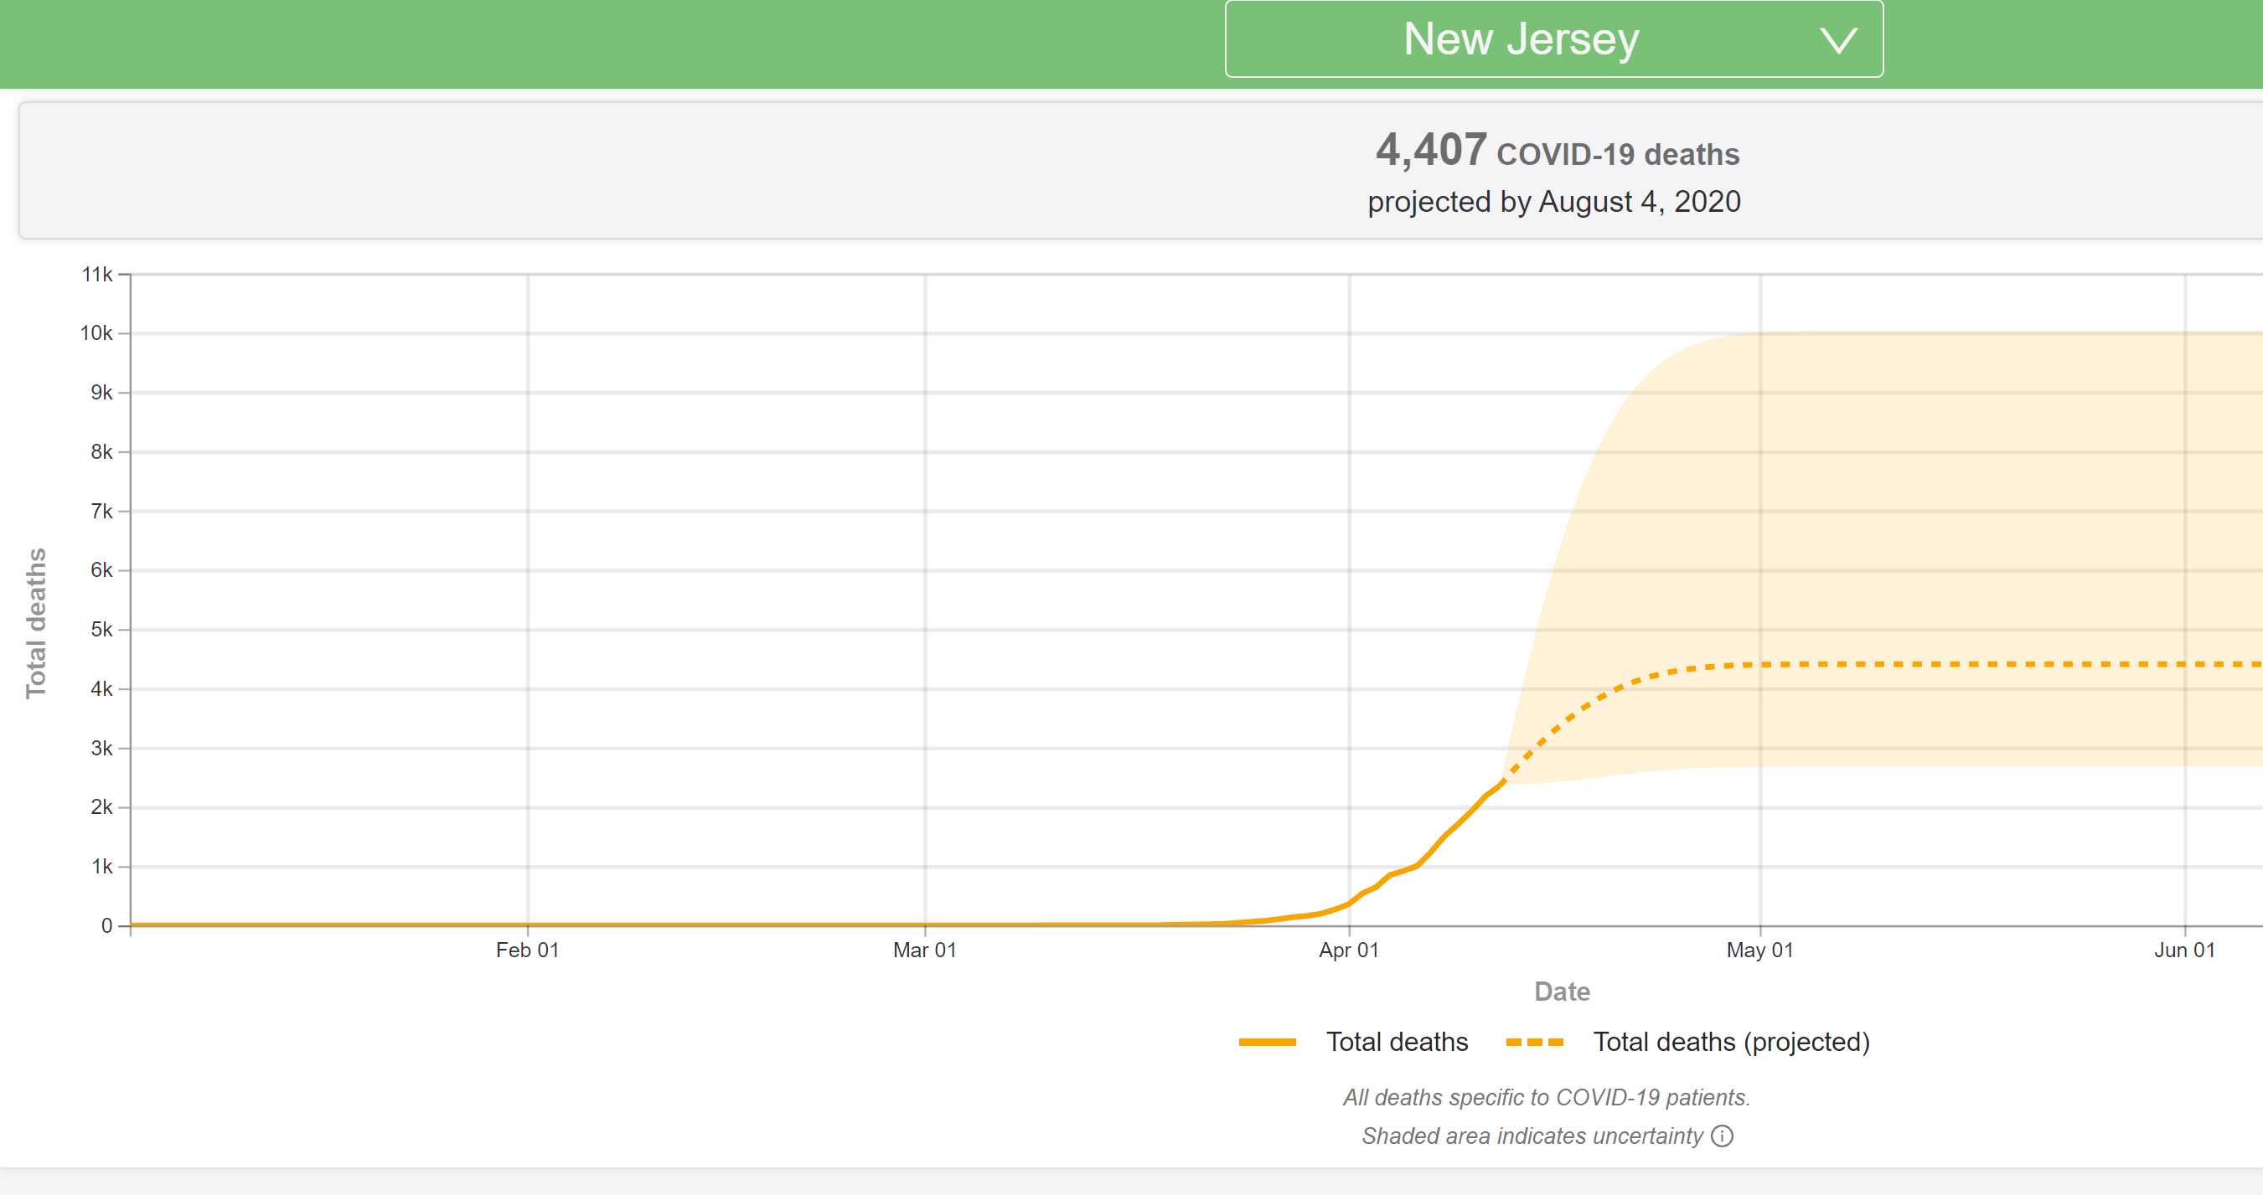This screenshot has width=2263, height=1195.
Task: Click the Apr 01 x-axis label
Action: [1348, 950]
